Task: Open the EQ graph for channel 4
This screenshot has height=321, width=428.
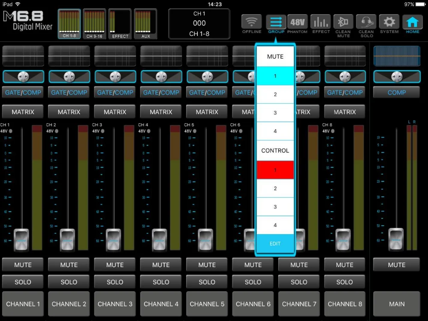Action: click(x=161, y=56)
